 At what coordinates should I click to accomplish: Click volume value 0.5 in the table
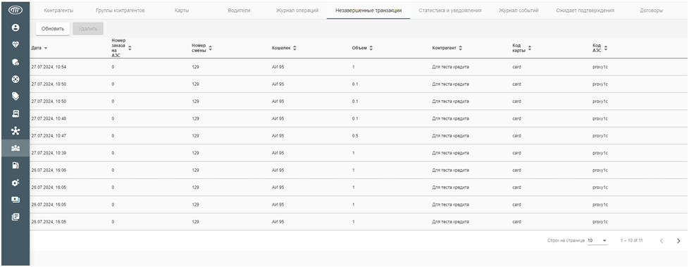[355, 136]
